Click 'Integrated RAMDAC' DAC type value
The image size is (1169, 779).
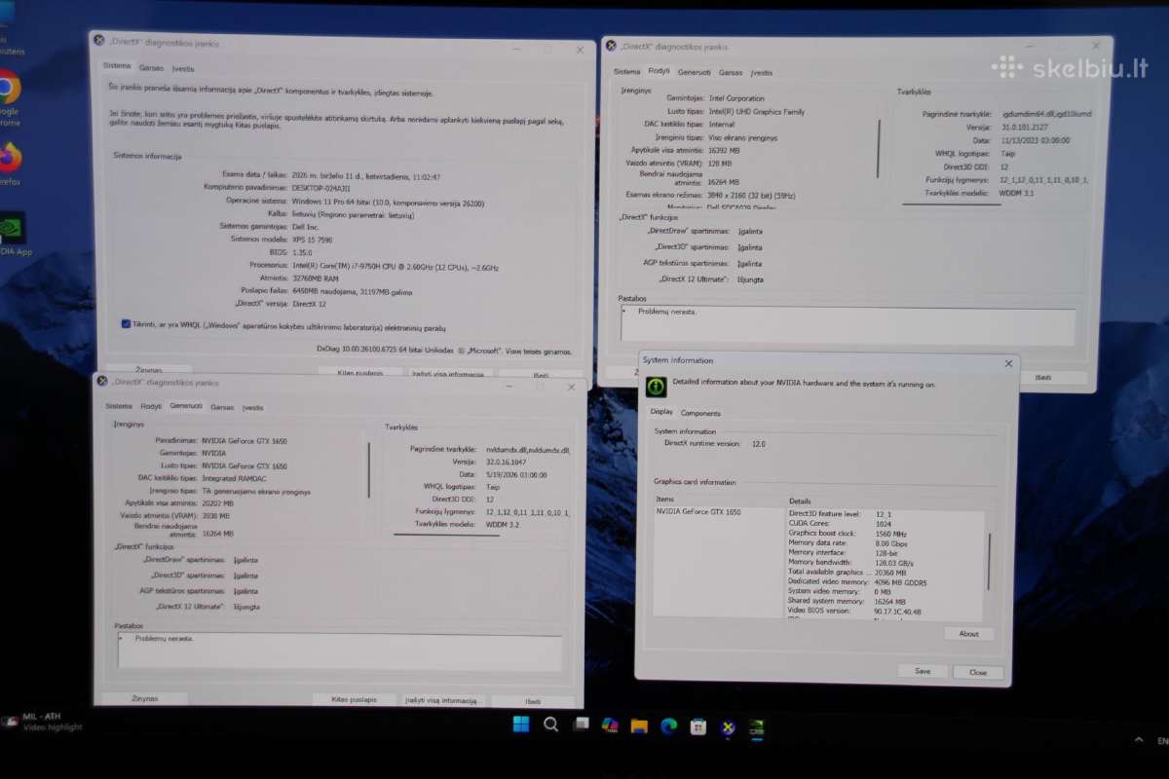coord(235,478)
